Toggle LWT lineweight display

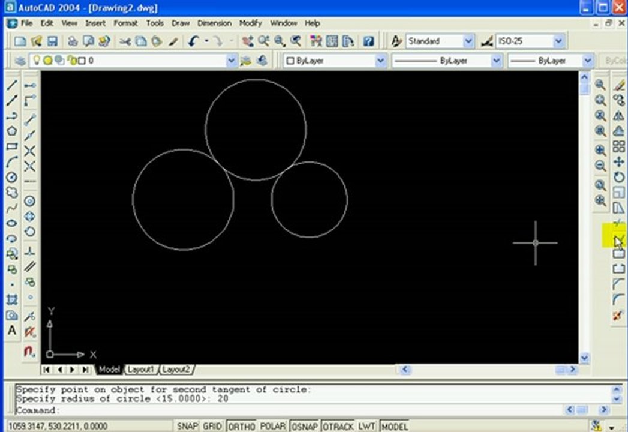(366, 426)
